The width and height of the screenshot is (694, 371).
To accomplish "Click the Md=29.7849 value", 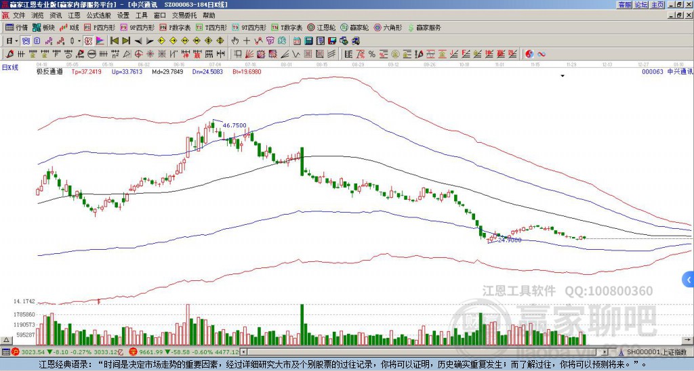I will point(167,72).
